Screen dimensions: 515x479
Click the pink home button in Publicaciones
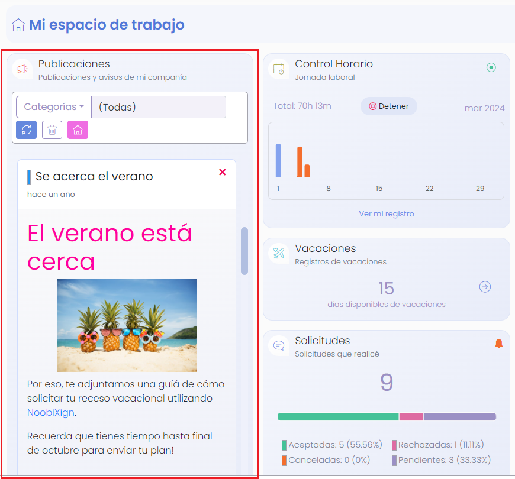(x=78, y=130)
